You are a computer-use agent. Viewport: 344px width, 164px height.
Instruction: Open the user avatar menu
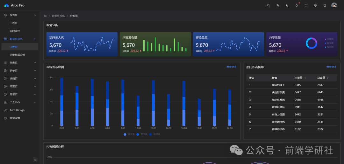334,5
